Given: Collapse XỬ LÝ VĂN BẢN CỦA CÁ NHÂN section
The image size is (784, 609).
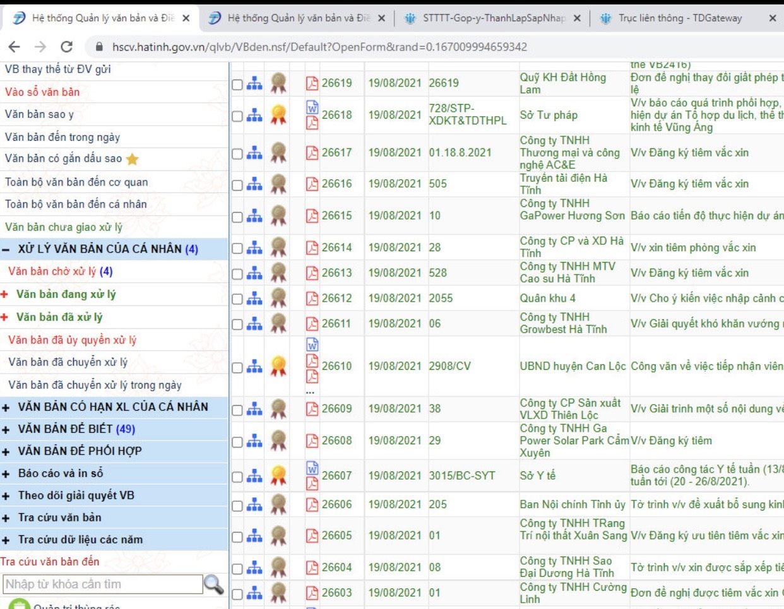Looking at the screenshot, I should pos(6,250).
